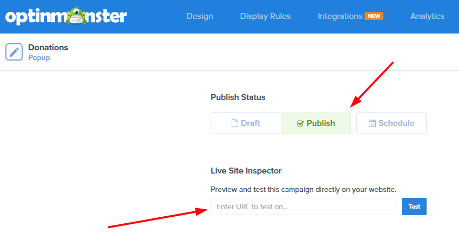The width and height of the screenshot is (459, 240).
Task: Click the document icon on Draft
Action: pyautogui.click(x=234, y=123)
